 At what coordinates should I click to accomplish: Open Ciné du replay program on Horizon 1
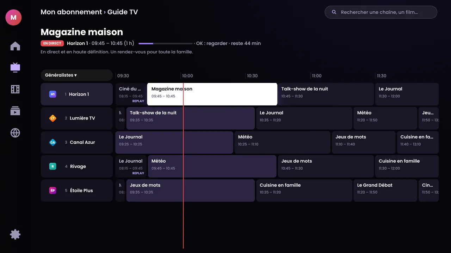131,94
